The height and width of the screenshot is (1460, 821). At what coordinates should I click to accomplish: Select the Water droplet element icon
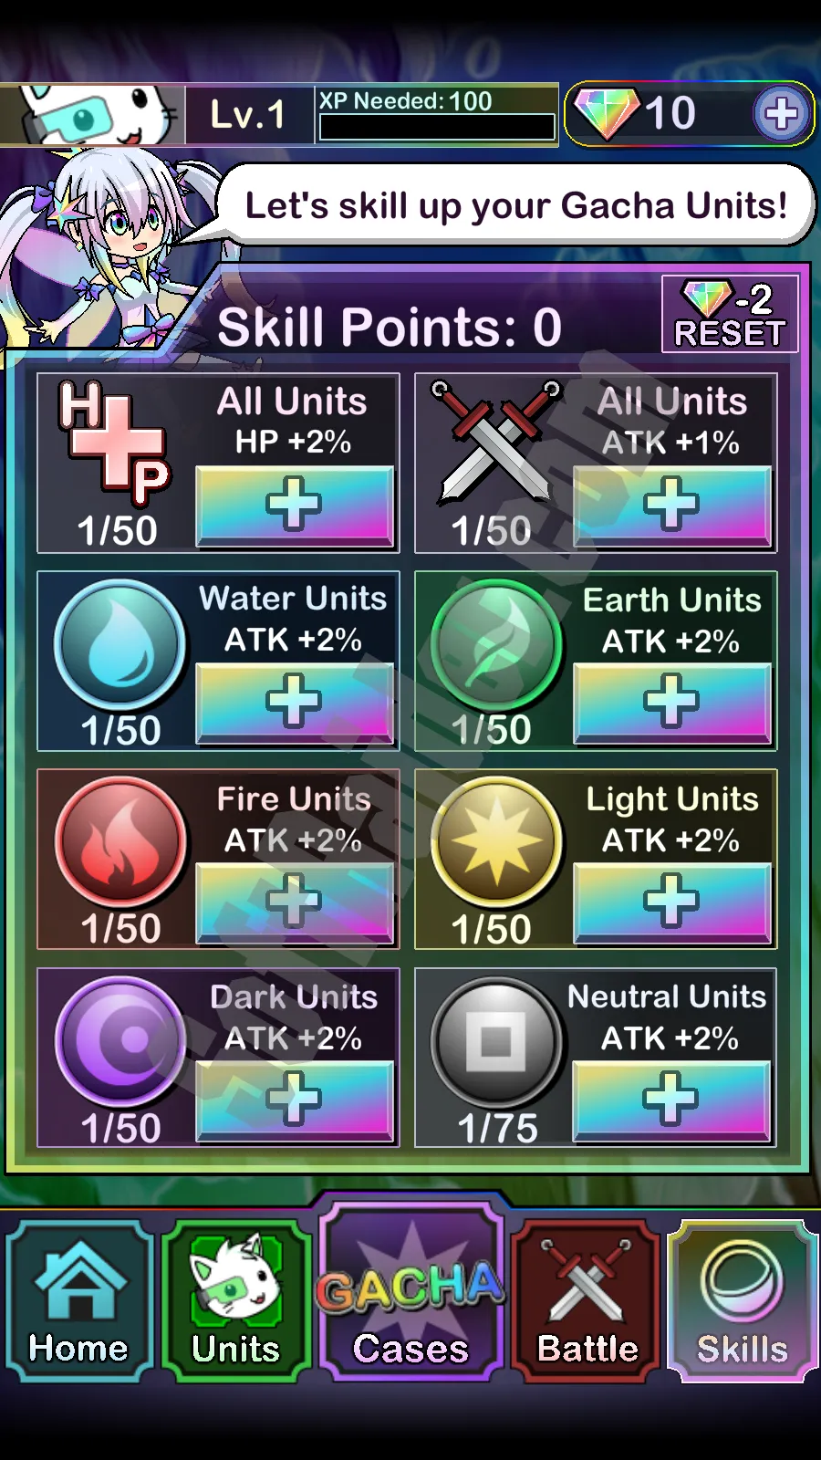(120, 644)
